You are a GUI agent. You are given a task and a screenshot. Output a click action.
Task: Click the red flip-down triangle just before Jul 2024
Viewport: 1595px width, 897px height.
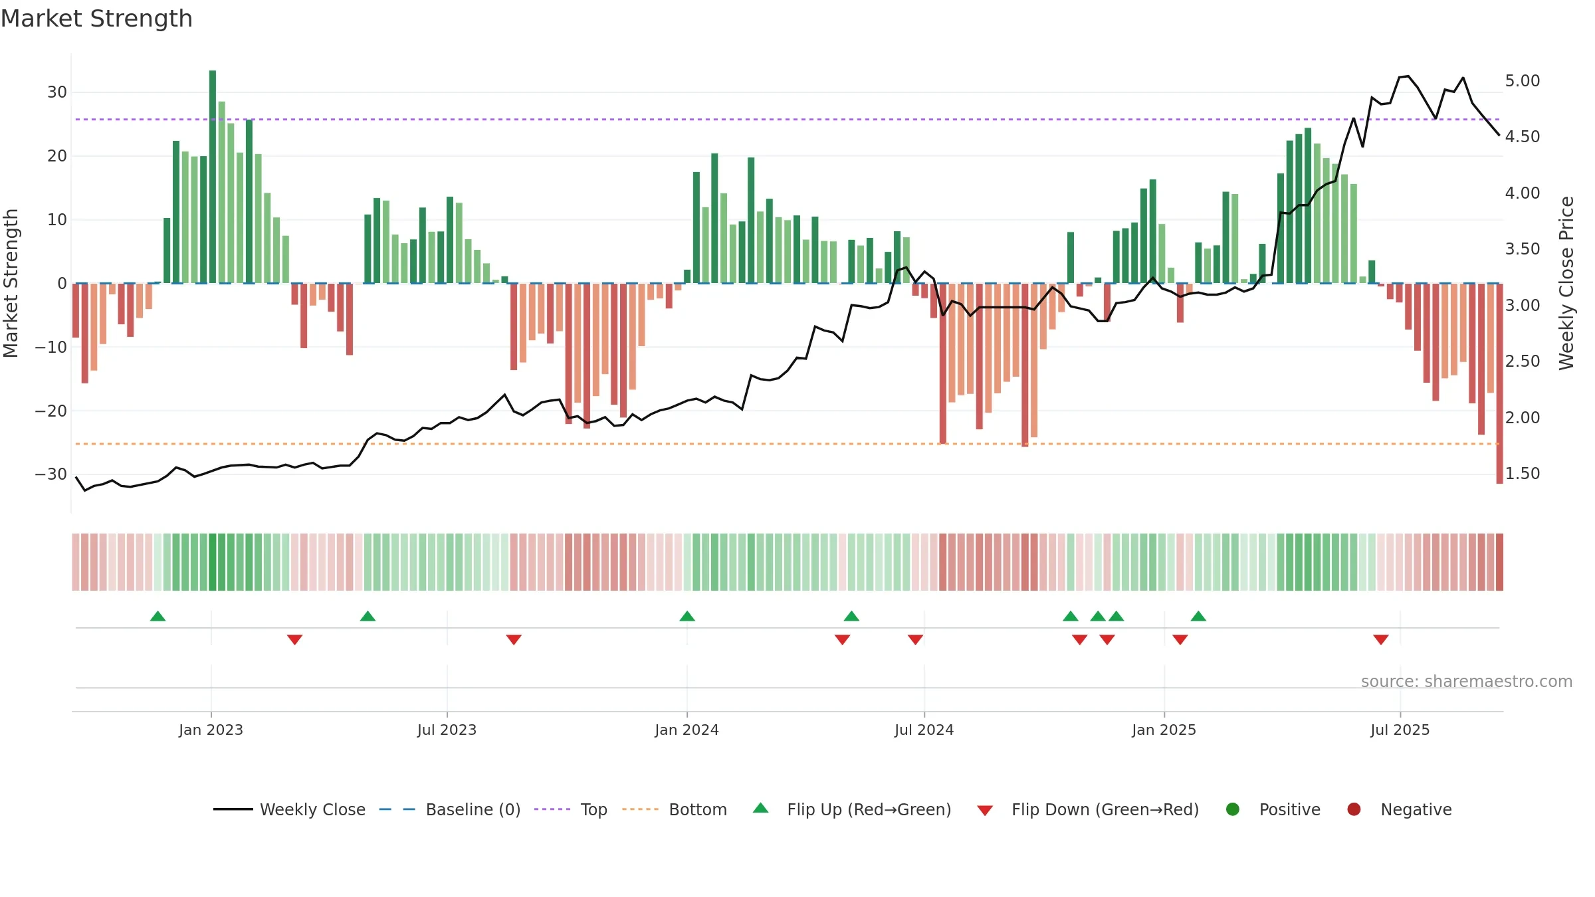point(915,640)
